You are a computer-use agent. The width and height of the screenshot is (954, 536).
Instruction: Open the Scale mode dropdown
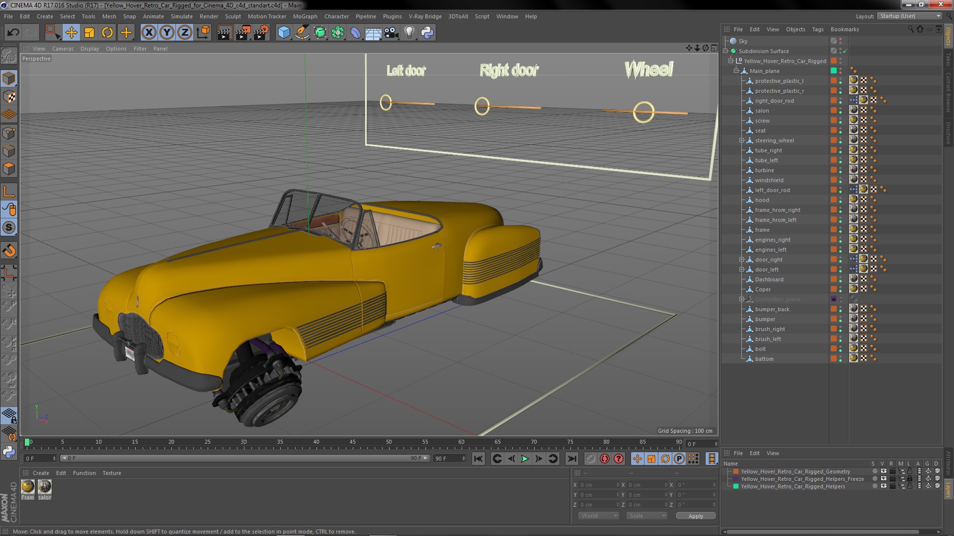tap(646, 516)
